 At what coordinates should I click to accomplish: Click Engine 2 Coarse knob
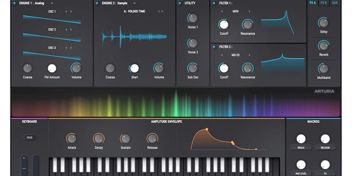110,68
